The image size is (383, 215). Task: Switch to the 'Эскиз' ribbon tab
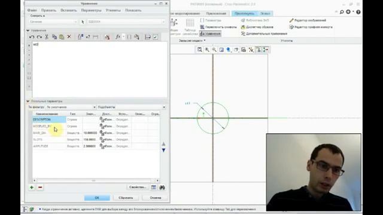[x=265, y=13]
